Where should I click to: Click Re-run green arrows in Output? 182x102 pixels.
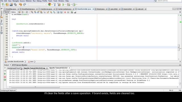[5, 74]
